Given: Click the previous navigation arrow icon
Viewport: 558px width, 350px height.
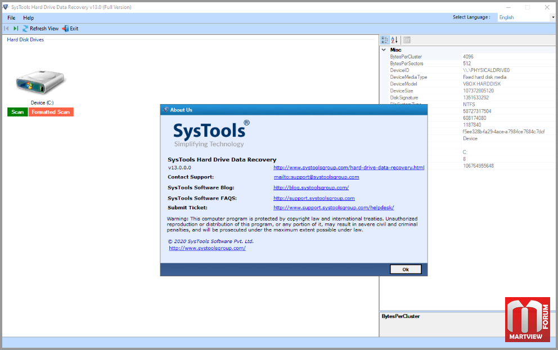Looking at the screenshot, I should (6, 29).
